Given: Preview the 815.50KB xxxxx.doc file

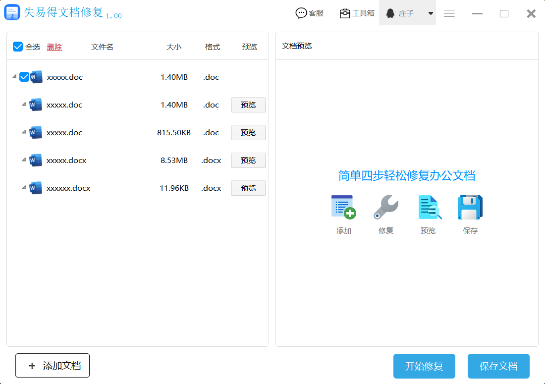Looking at the screenshot, I should point(248,132).
